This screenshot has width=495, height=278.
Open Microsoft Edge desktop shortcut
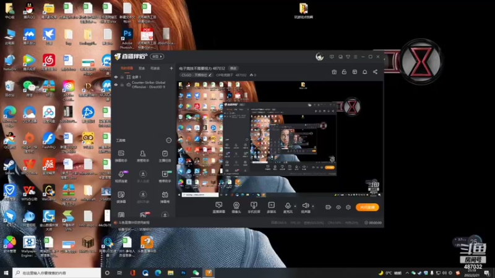click(9, 116)
